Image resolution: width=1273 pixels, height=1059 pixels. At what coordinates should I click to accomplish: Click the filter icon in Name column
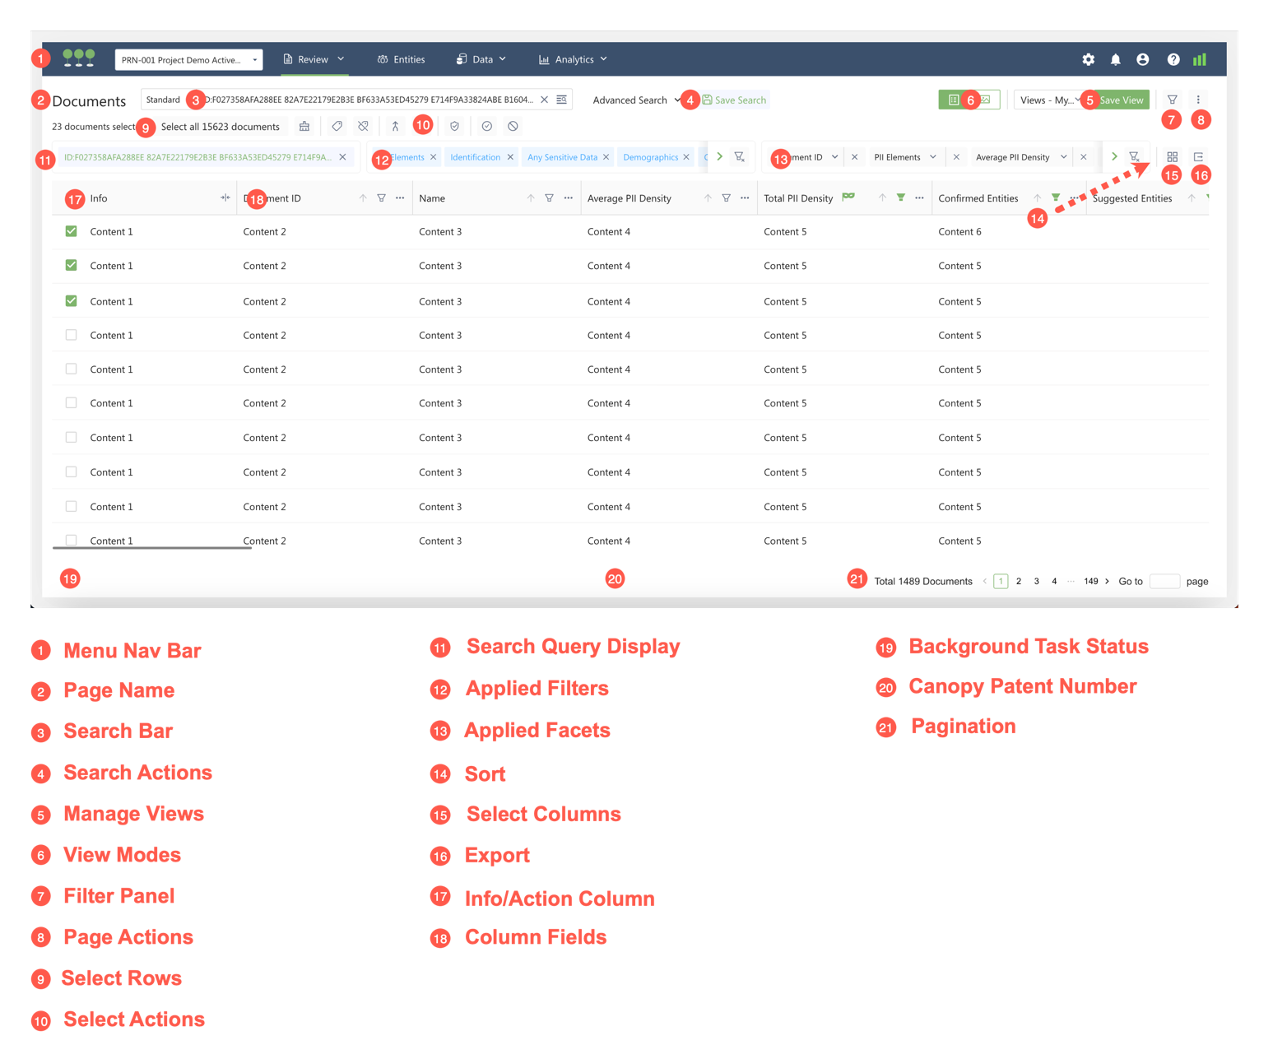pos(549,198)
